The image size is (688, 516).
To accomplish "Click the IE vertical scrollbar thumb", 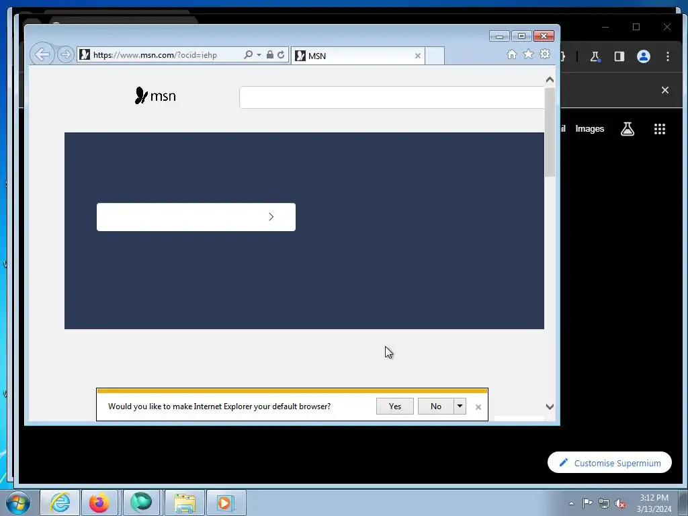I will coord(550,132).
